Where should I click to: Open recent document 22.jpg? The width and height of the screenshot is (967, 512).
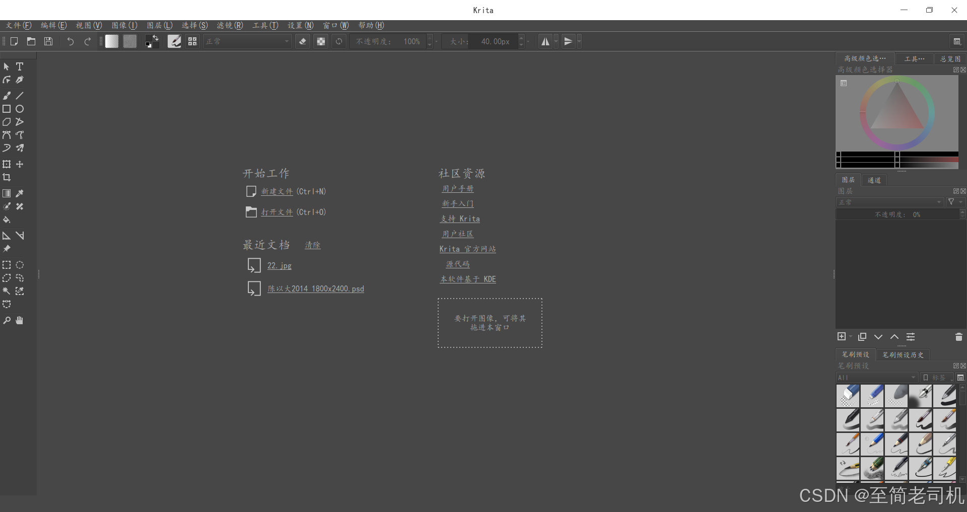[x=279, y=265]
